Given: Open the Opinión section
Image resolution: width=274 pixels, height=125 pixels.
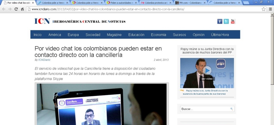Looking at the screenshot, I should 199,35.
